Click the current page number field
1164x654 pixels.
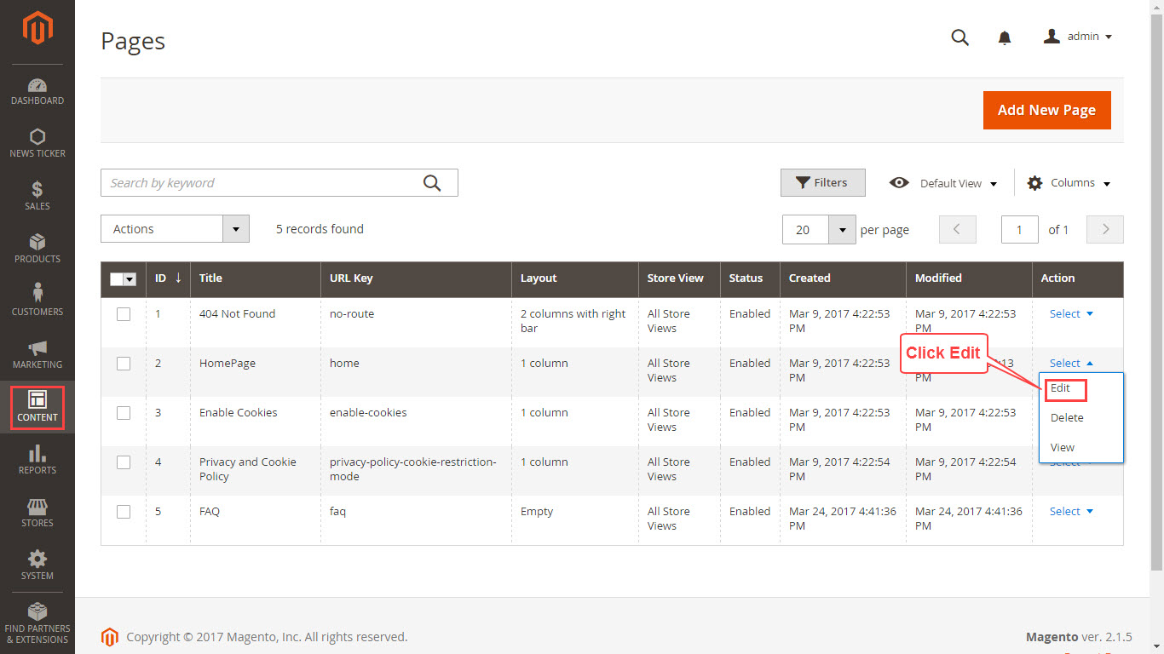coord(1019,229)
